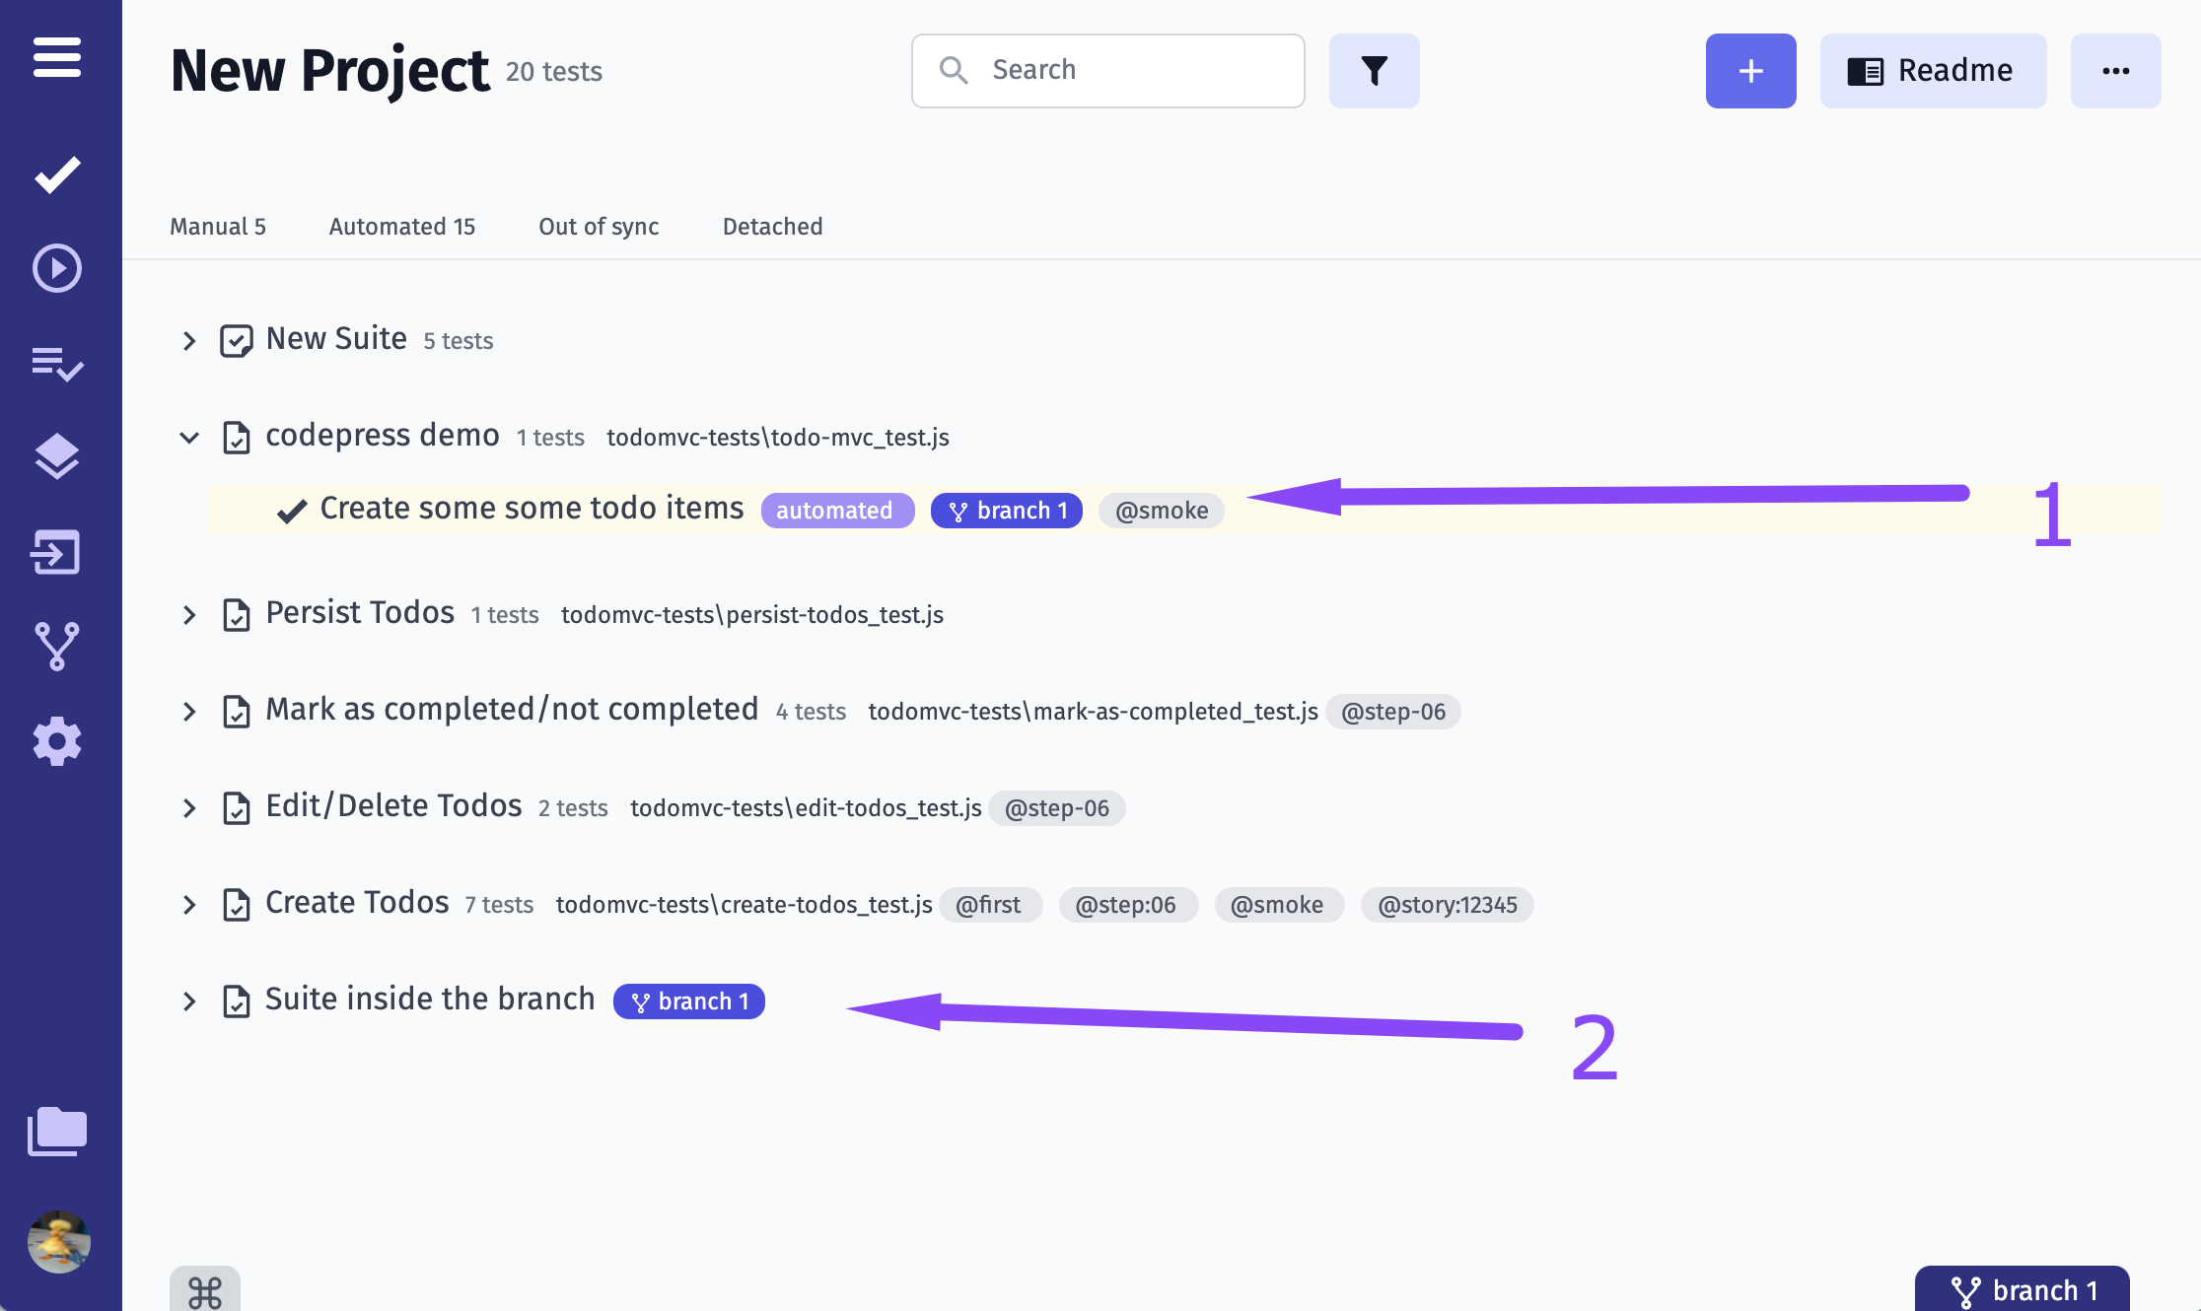
Task: Click the layers stack sidebar icon
Action: [57, 456]
